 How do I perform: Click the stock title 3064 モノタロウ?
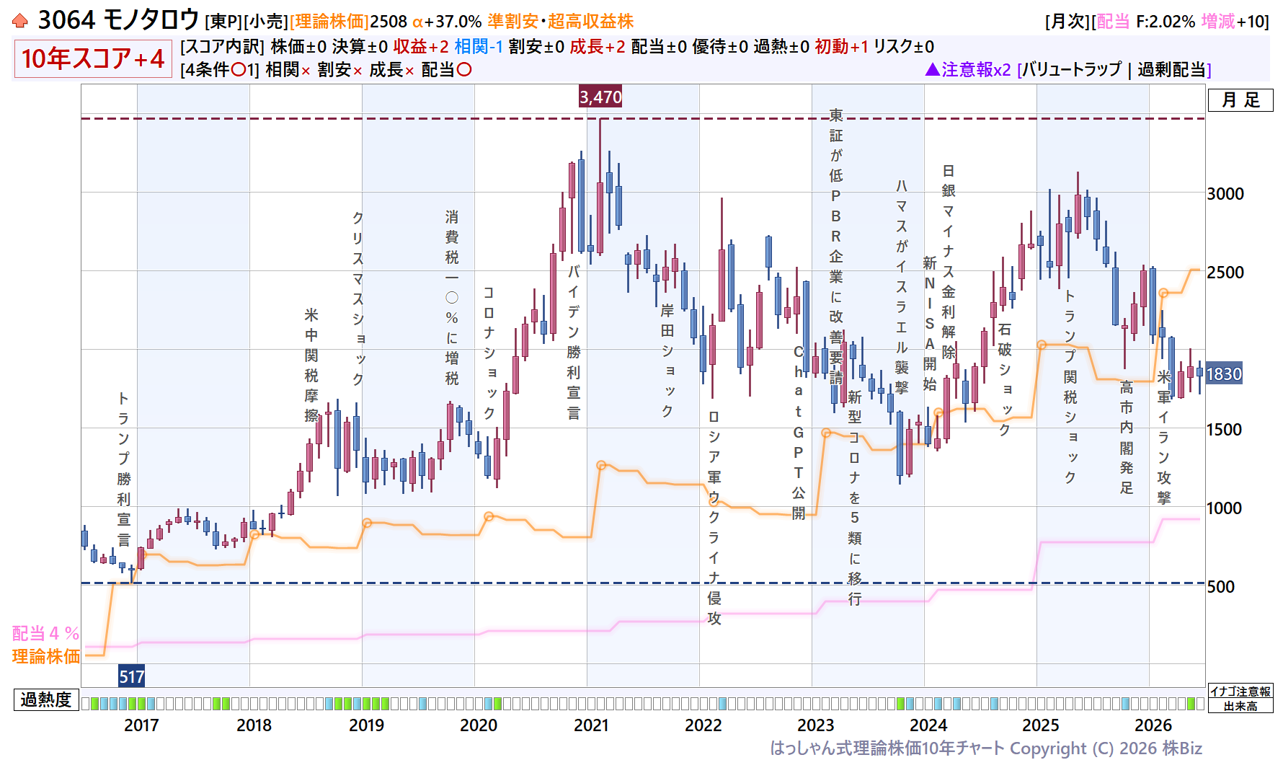118,20
